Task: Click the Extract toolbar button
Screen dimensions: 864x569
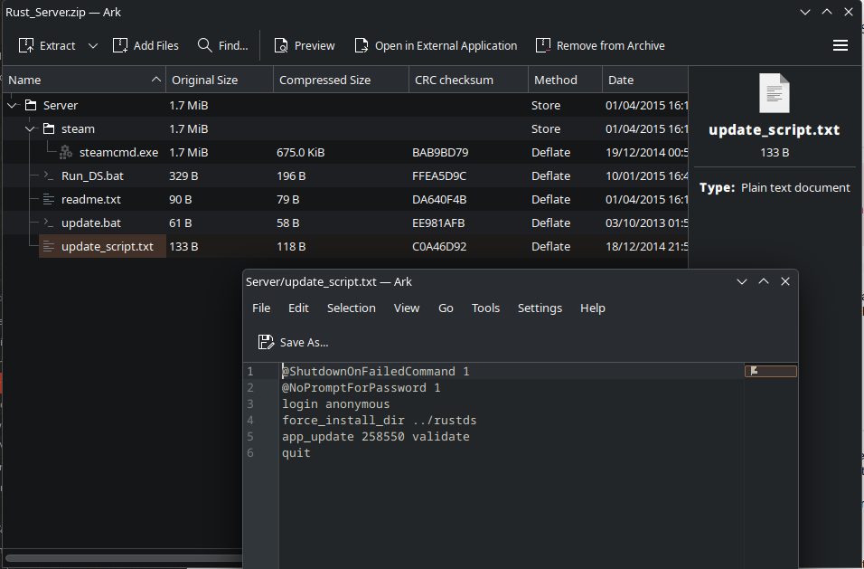Action: coord(47,46)
